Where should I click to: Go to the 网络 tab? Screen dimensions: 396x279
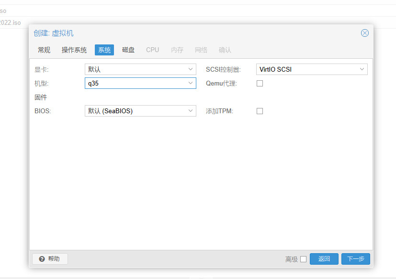201,50
